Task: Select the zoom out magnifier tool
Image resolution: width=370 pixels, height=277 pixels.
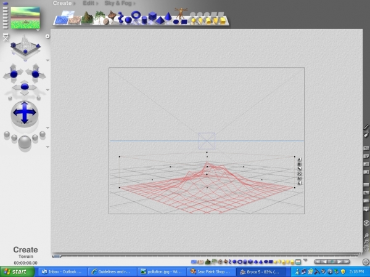Action: click(x=366, y=241)
